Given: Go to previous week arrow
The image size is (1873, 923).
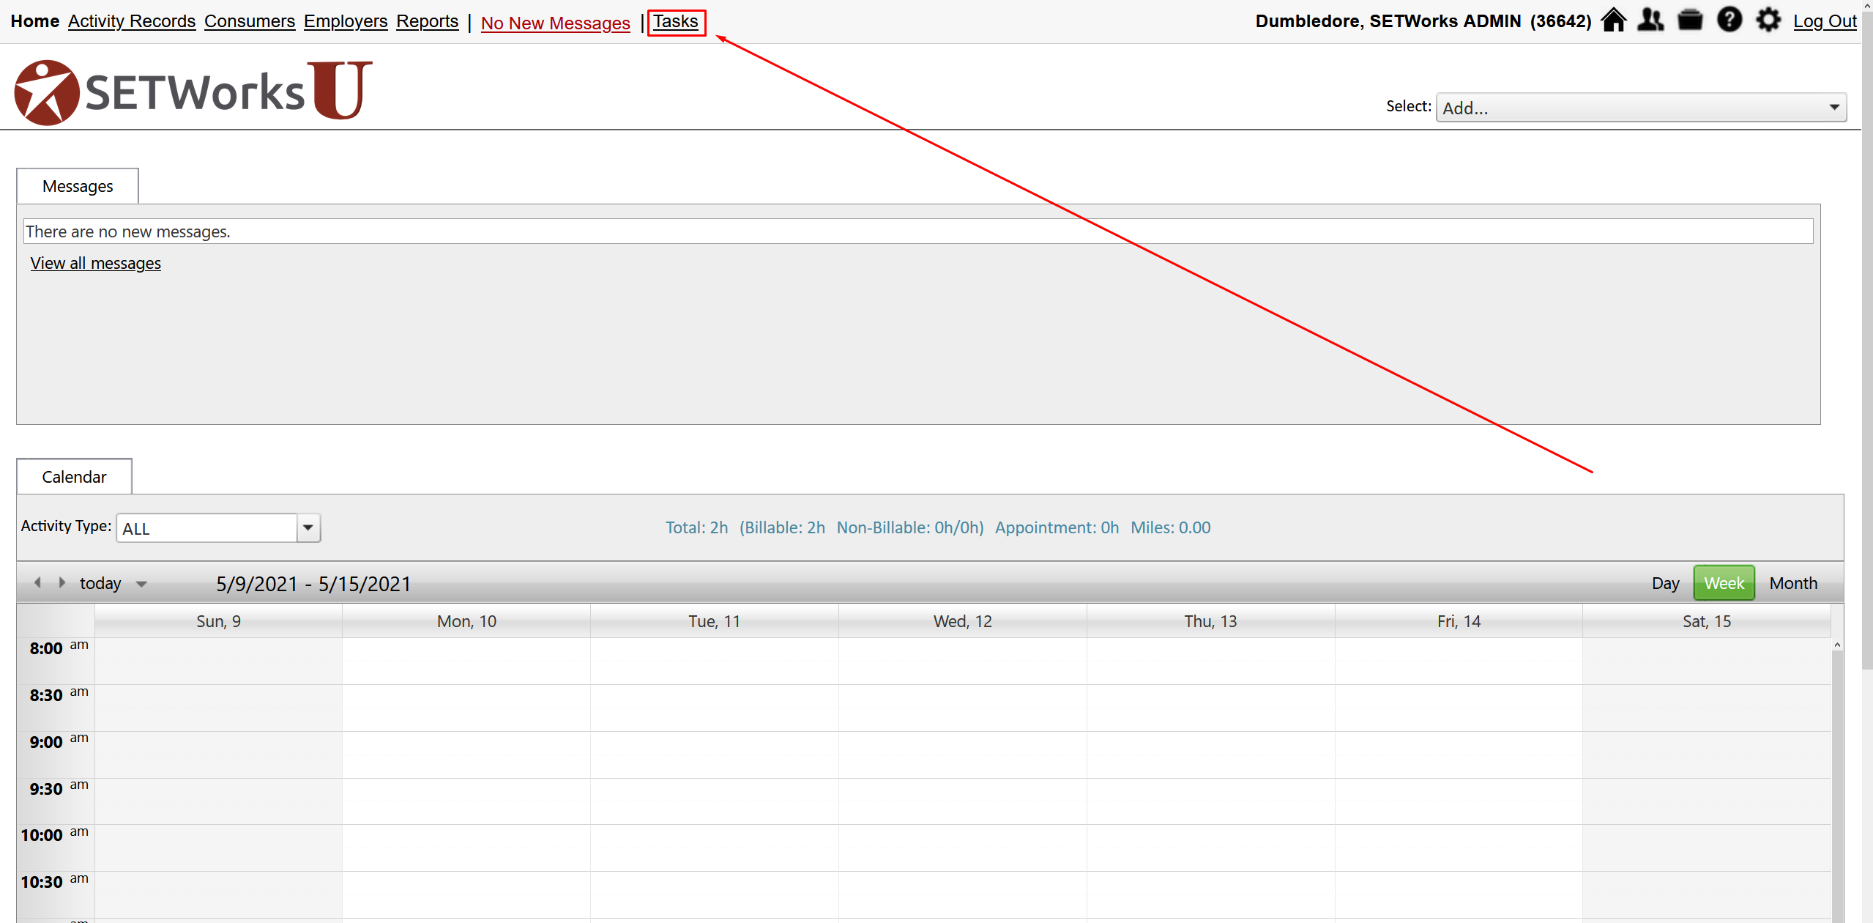Looking at the screenshot, I should pyautogui.click(x=37, y=582).
